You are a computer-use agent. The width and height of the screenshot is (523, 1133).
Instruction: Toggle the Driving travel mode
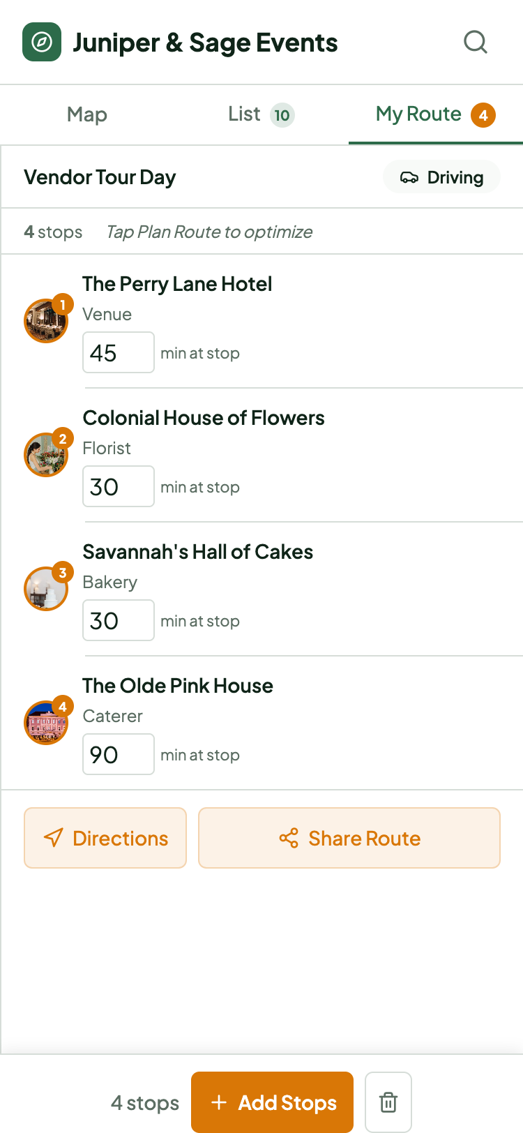pos(442,177)
